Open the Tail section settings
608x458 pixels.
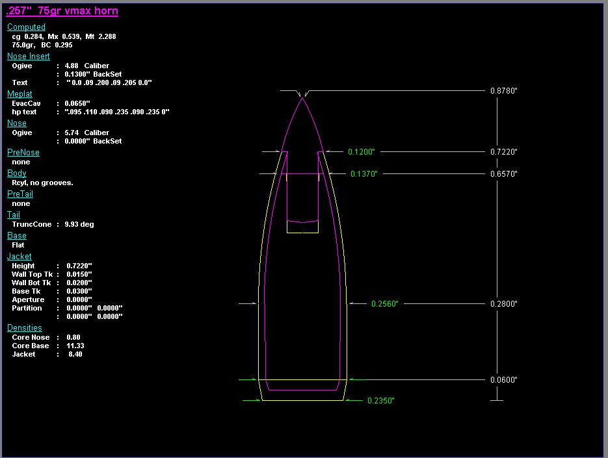(x=13, y=214)
